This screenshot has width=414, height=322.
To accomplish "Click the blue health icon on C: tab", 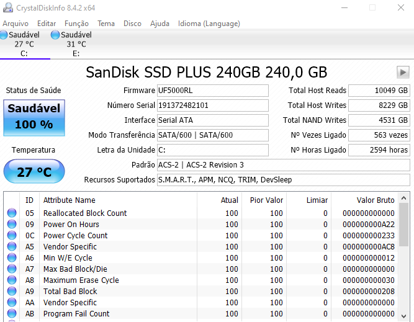I will (x=4, y=35).
